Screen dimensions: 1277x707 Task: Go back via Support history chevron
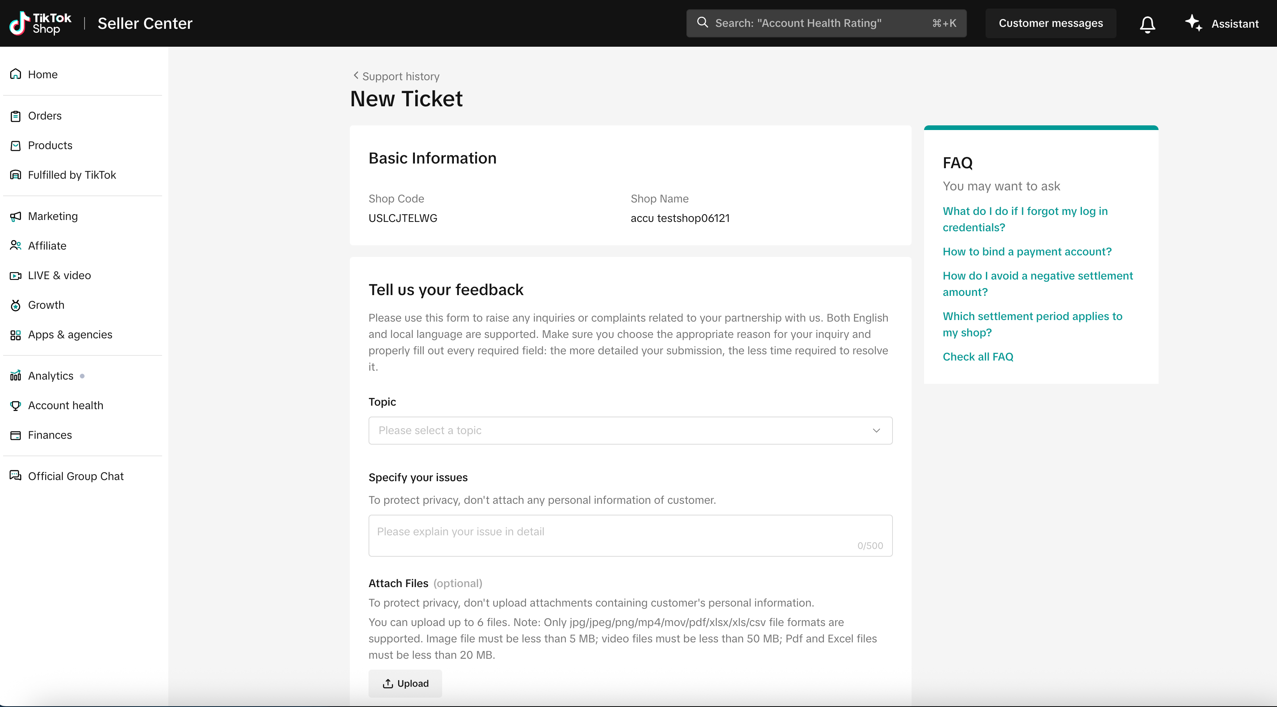point(355,75)
